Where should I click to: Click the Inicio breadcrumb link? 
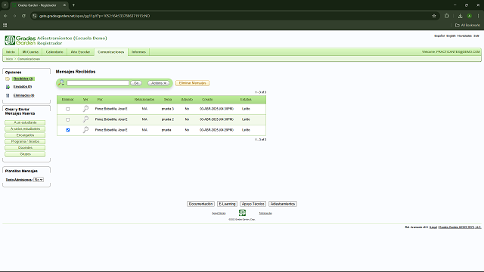tap(9, 59)
